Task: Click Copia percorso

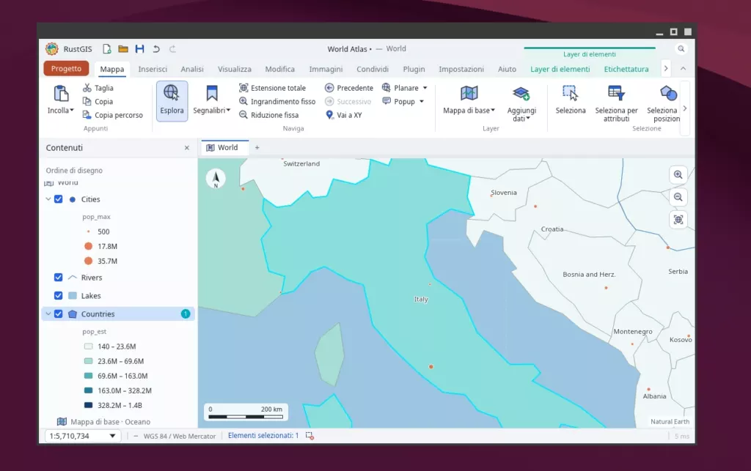Action: [x=112, y=115]
